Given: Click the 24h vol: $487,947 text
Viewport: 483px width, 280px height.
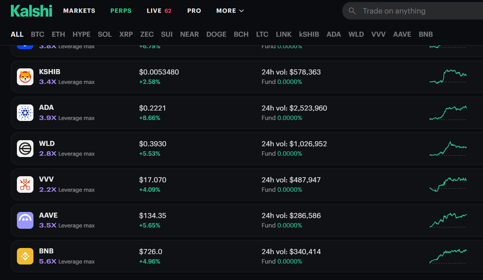Looking at the screenshot, I should pos(291,180).
